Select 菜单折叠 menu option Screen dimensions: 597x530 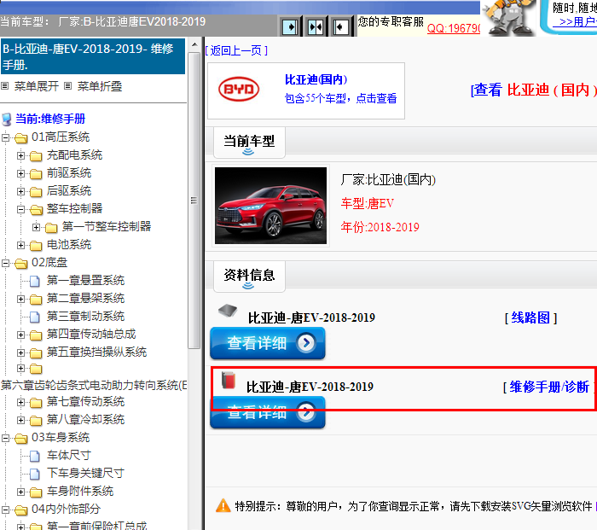click(x=100, y=86)
